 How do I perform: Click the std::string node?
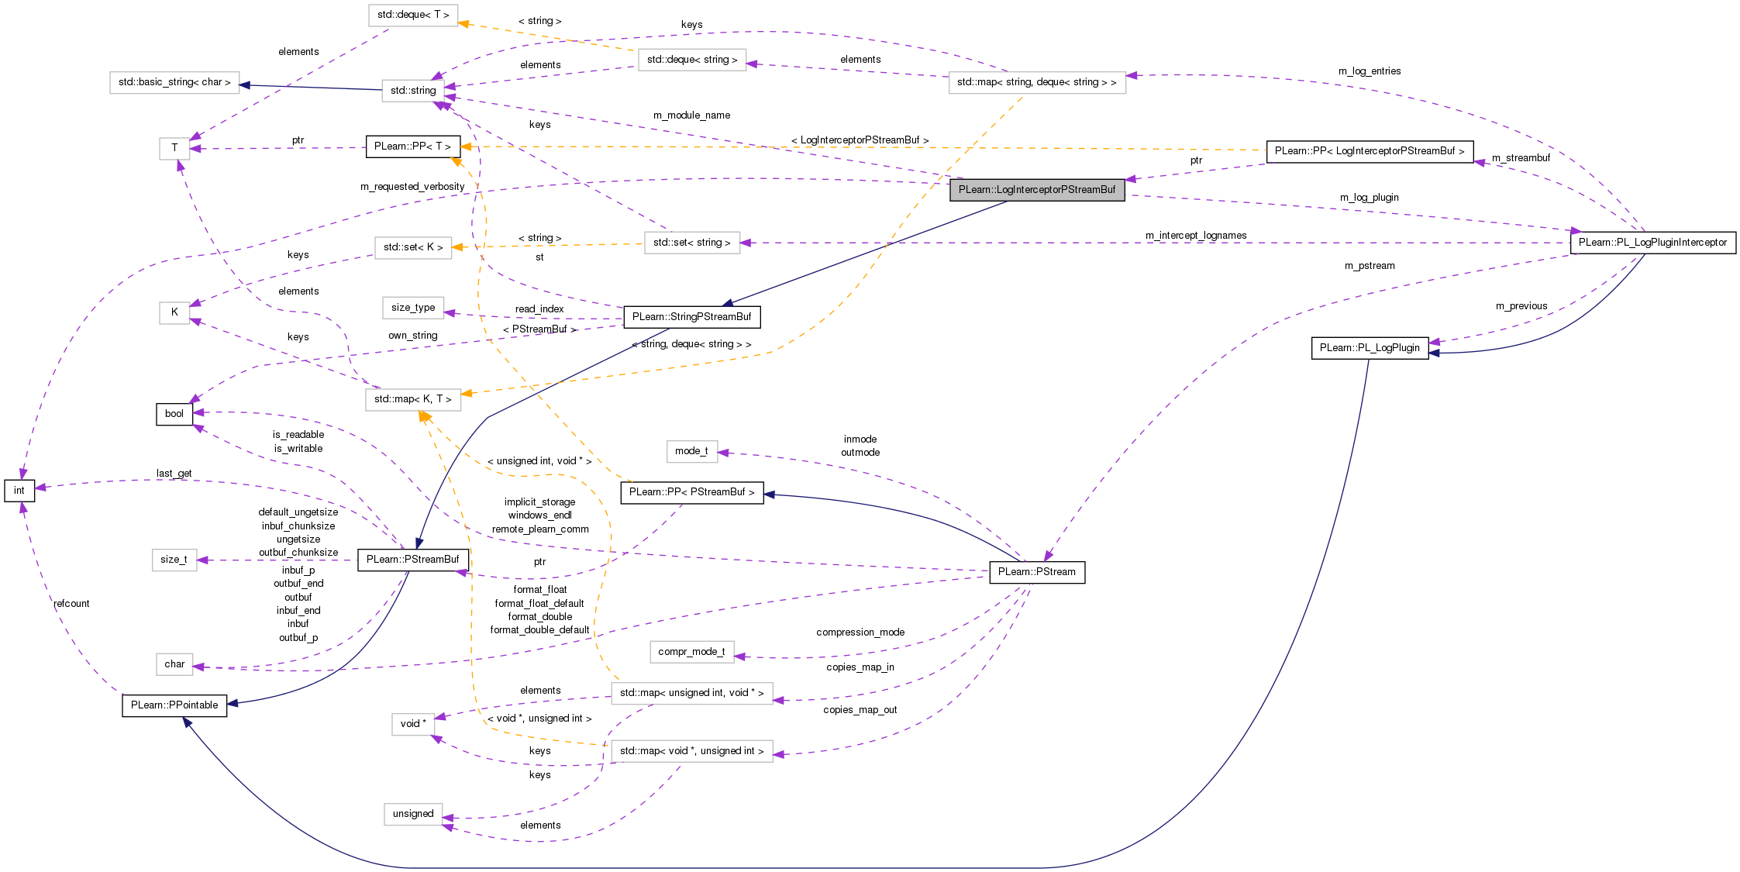point(413,91)
